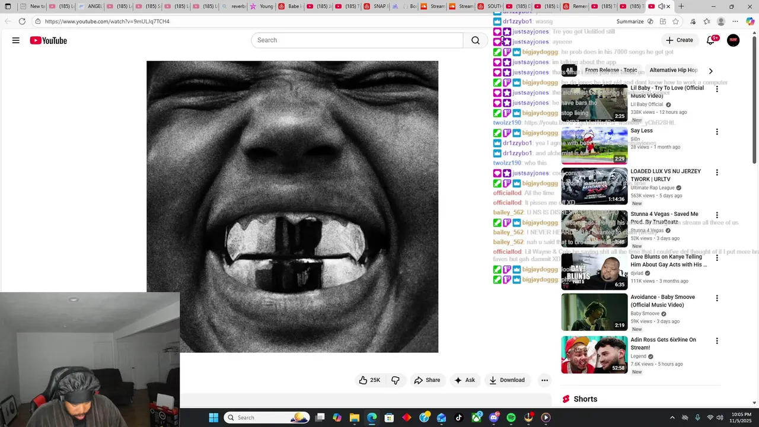Open Windows Start menu
The height and width of the screenshot is (427, 759).
[213, 418]
